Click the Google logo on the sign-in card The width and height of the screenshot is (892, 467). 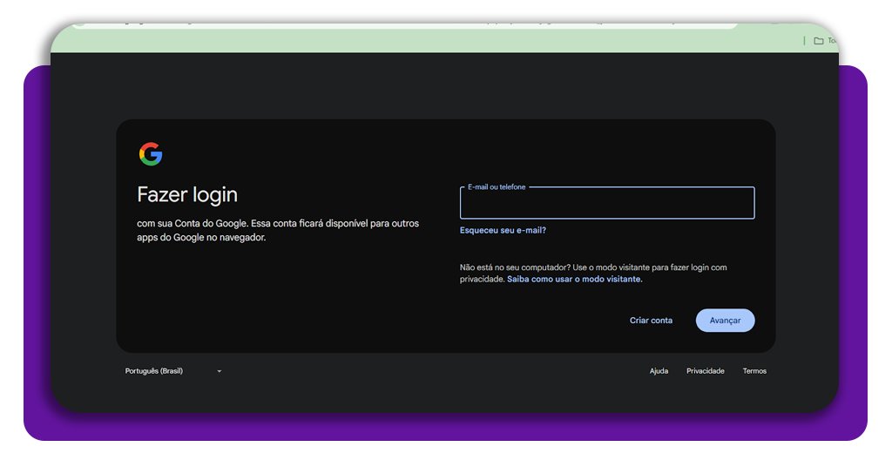151,154
